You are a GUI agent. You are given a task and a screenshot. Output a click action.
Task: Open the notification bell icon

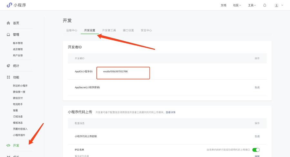[265, 5]
